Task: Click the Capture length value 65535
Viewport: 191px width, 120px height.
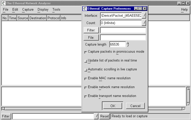Action: pyautogui.click(x=117, y=44)
